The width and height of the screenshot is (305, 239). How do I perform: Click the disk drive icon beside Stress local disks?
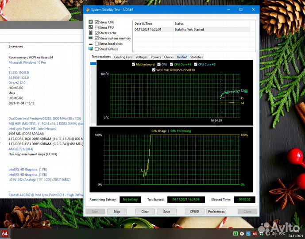point(91,44)
